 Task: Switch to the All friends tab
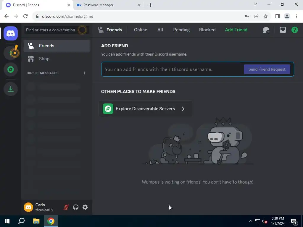click(160, 30)
